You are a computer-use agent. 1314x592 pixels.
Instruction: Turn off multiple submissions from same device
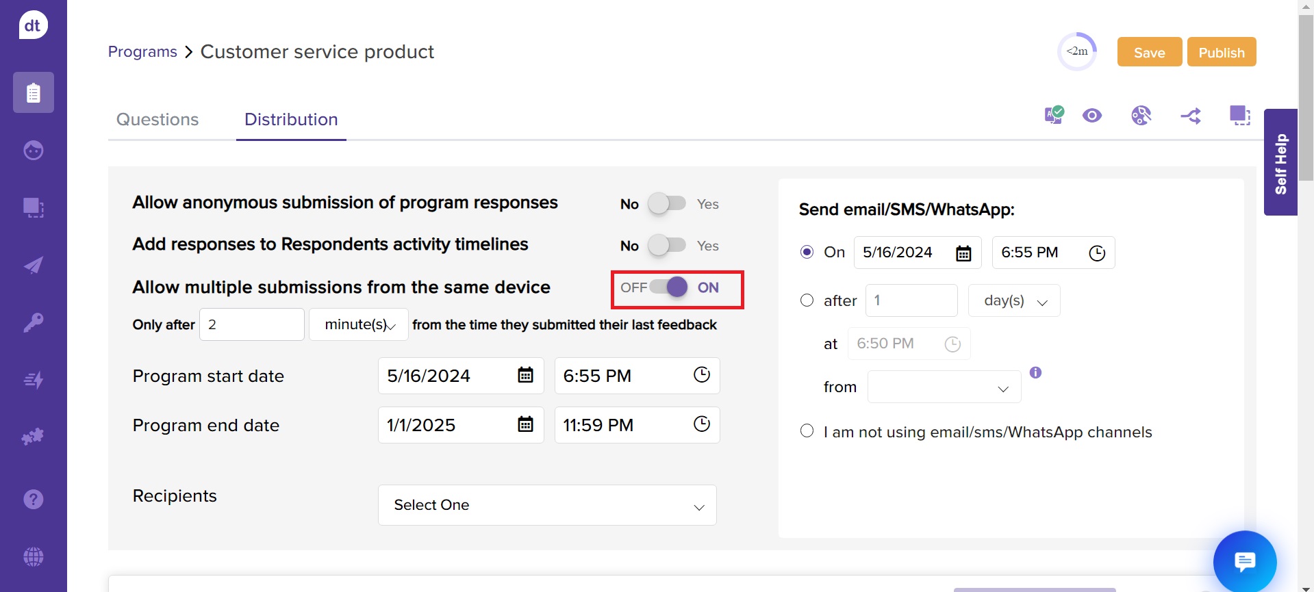point(668,287)
